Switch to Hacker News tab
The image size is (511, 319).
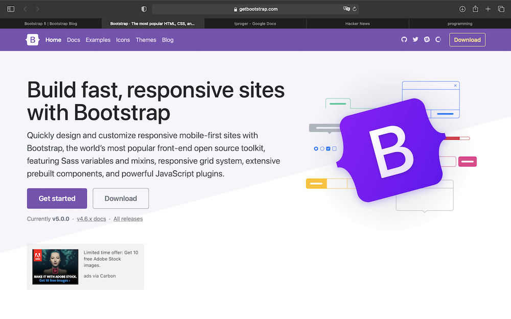point(358,23)
